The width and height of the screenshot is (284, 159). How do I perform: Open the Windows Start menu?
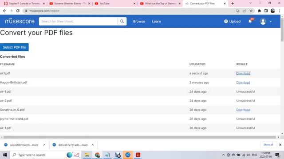[x=5, y=155]
